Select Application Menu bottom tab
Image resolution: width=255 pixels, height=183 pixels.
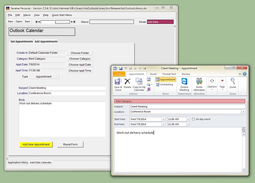pyautogui.click(x=18, y=162)
